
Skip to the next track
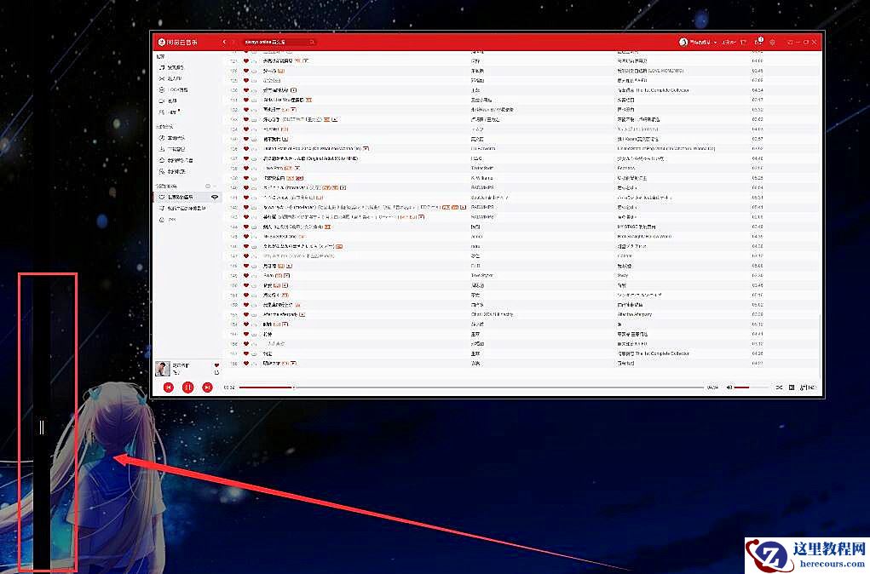pyautogui.click(x=207, y=387)
